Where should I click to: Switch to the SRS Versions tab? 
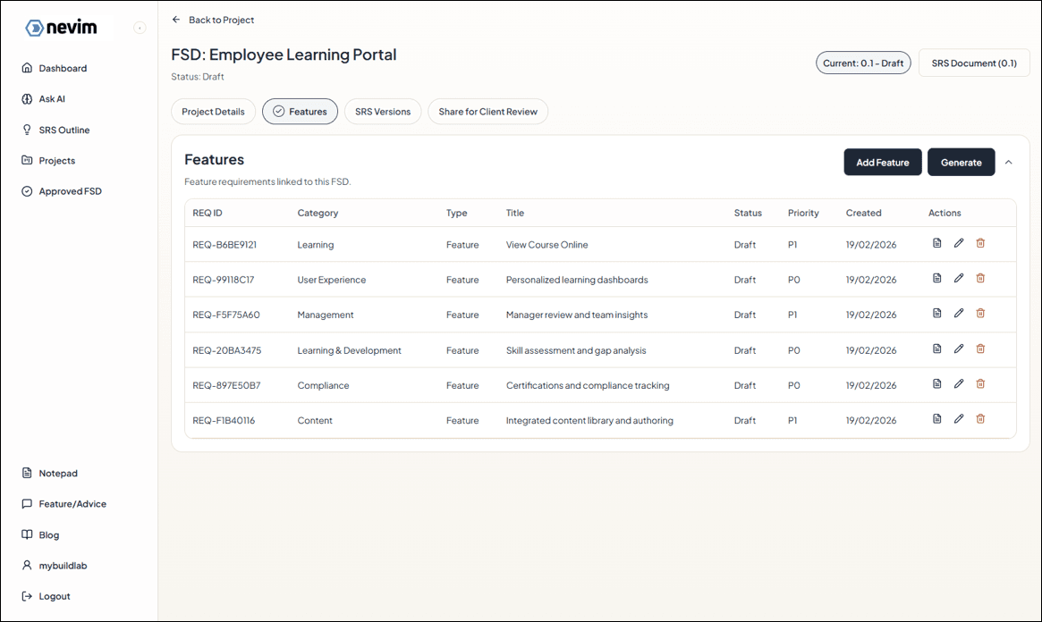click(383, 111)
